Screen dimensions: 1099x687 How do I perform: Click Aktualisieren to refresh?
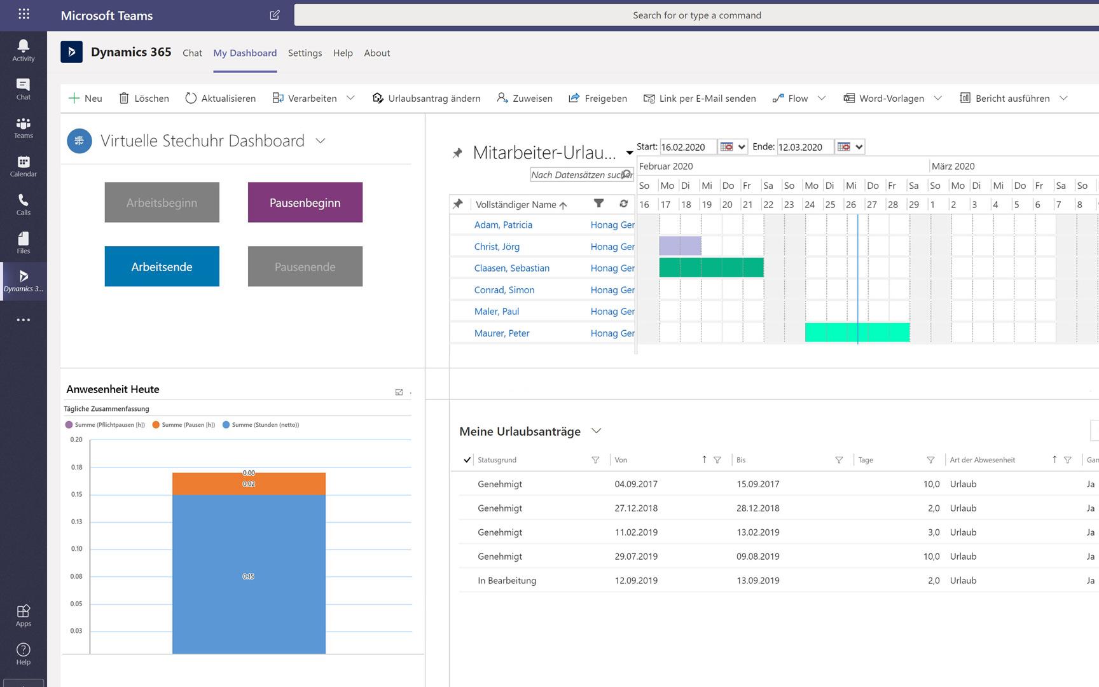[x=221, y=98]
